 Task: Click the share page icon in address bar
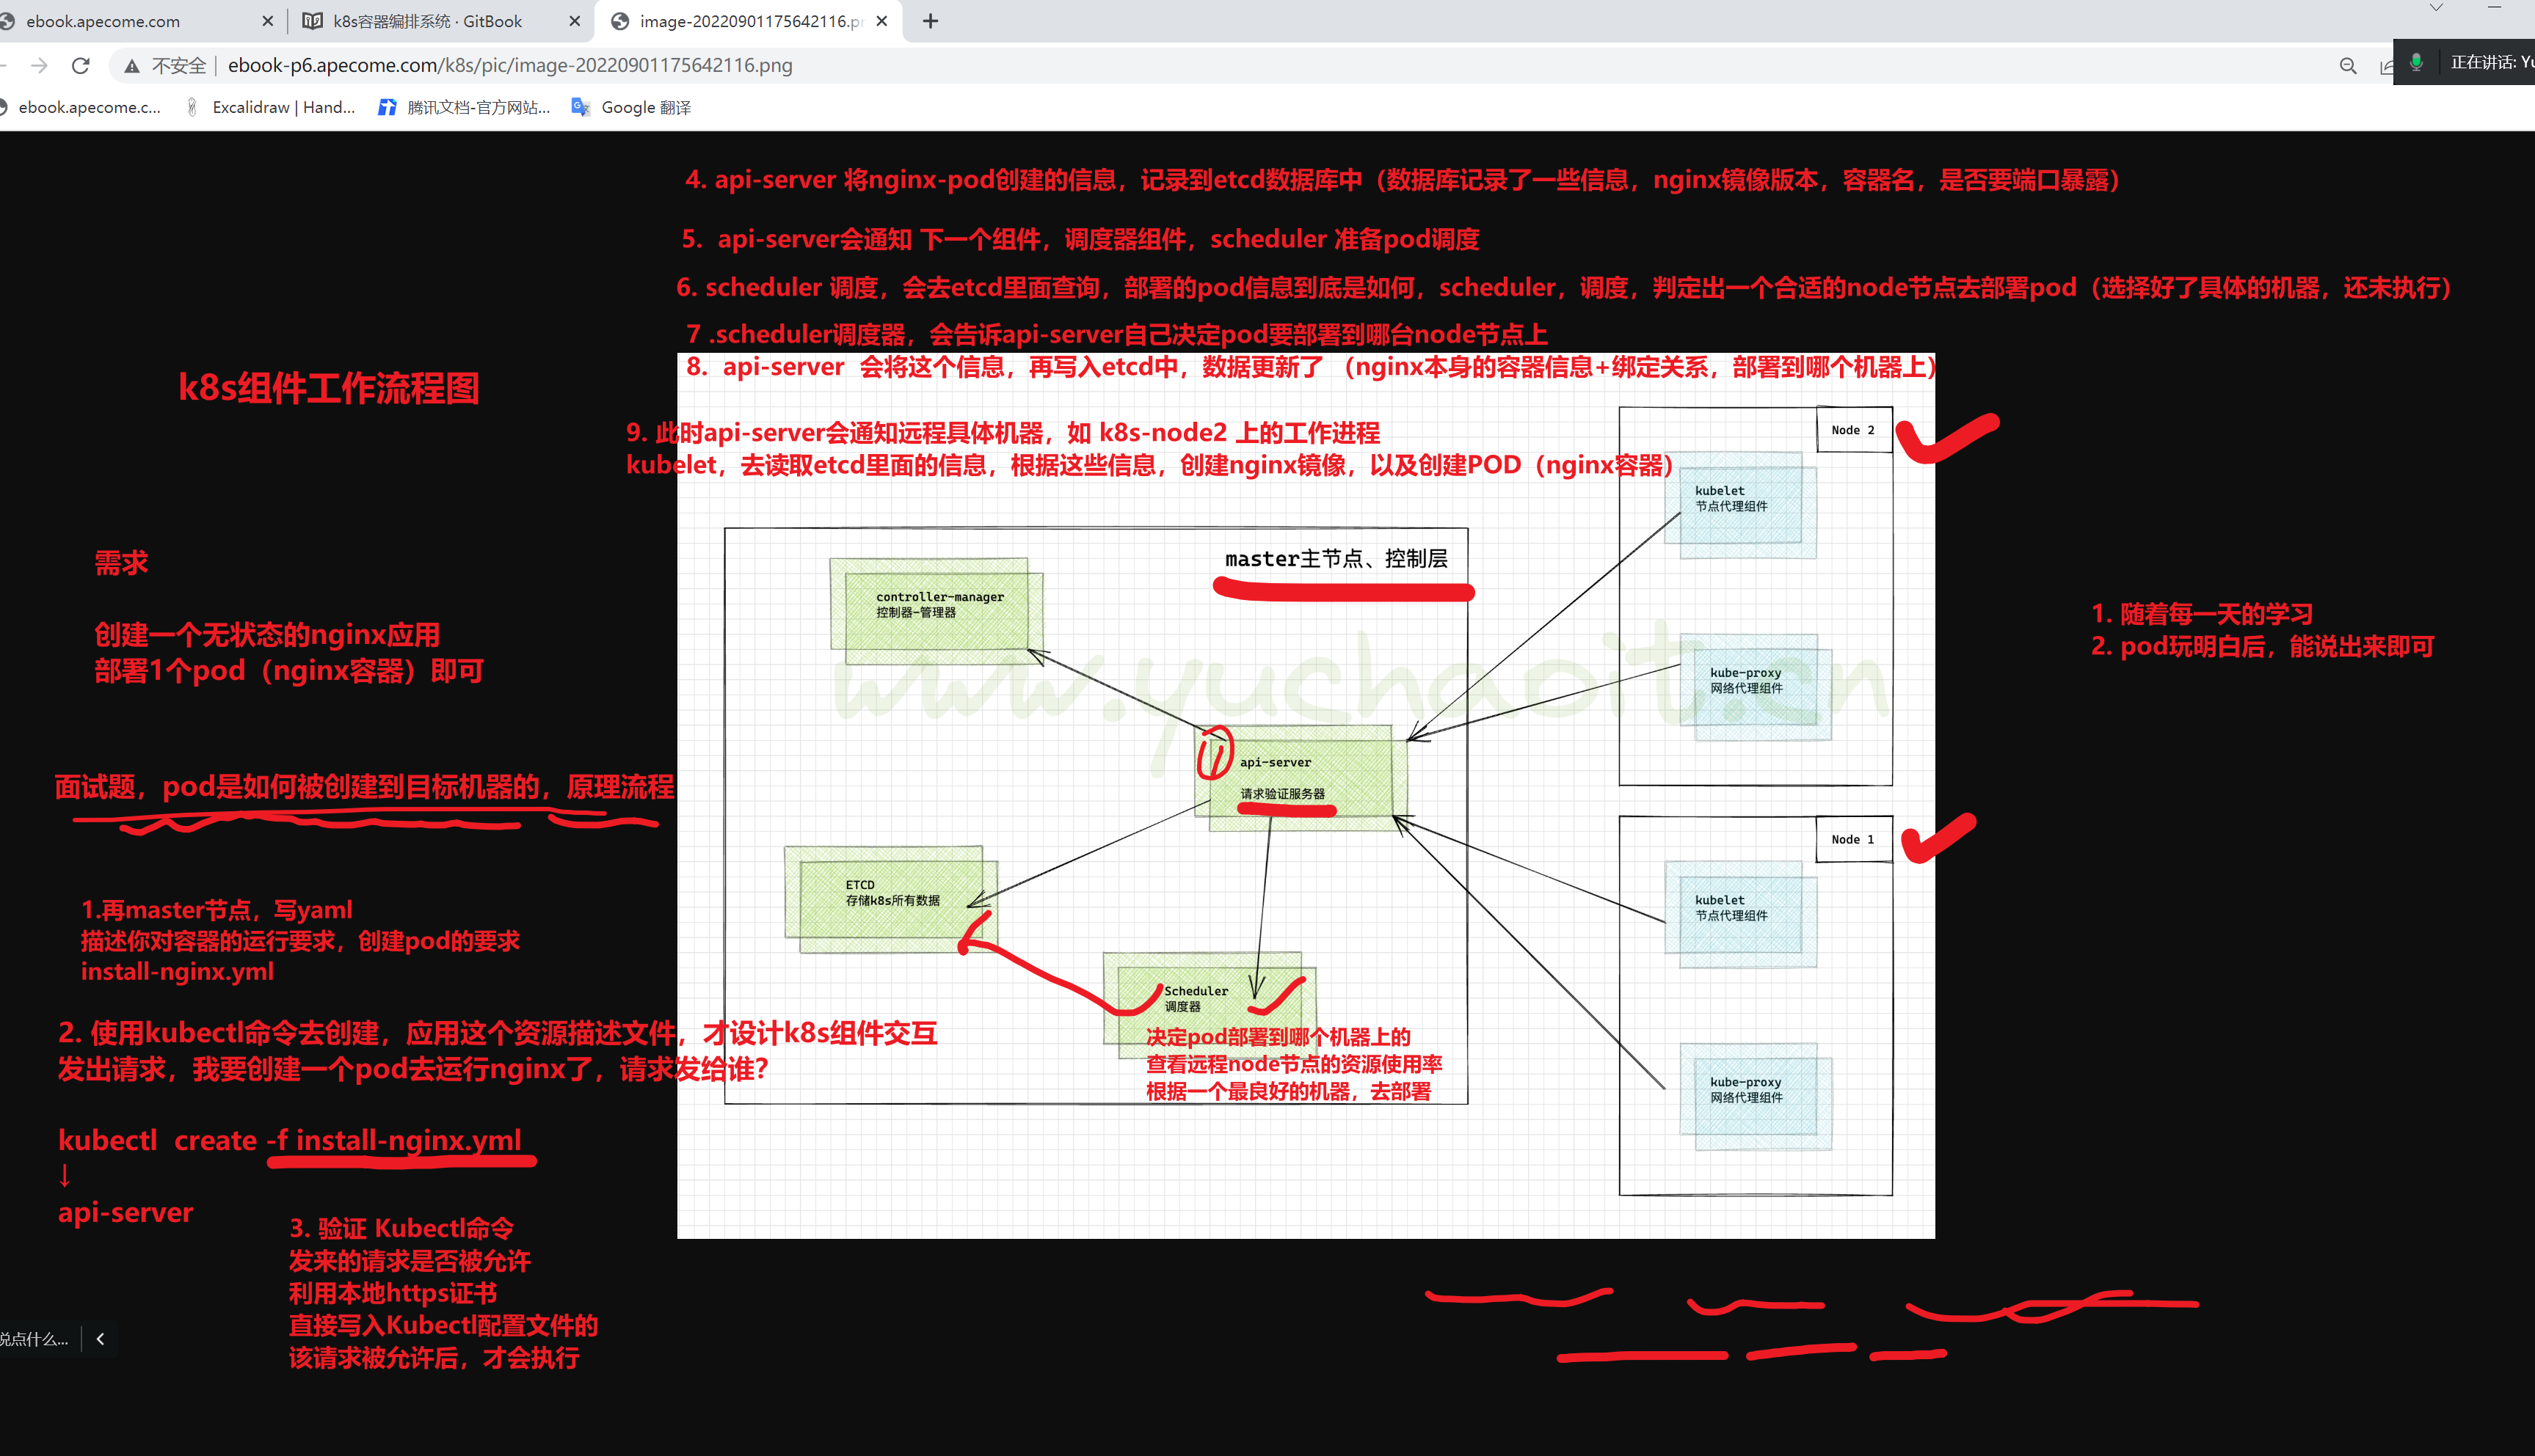(x=2386, y=66)
